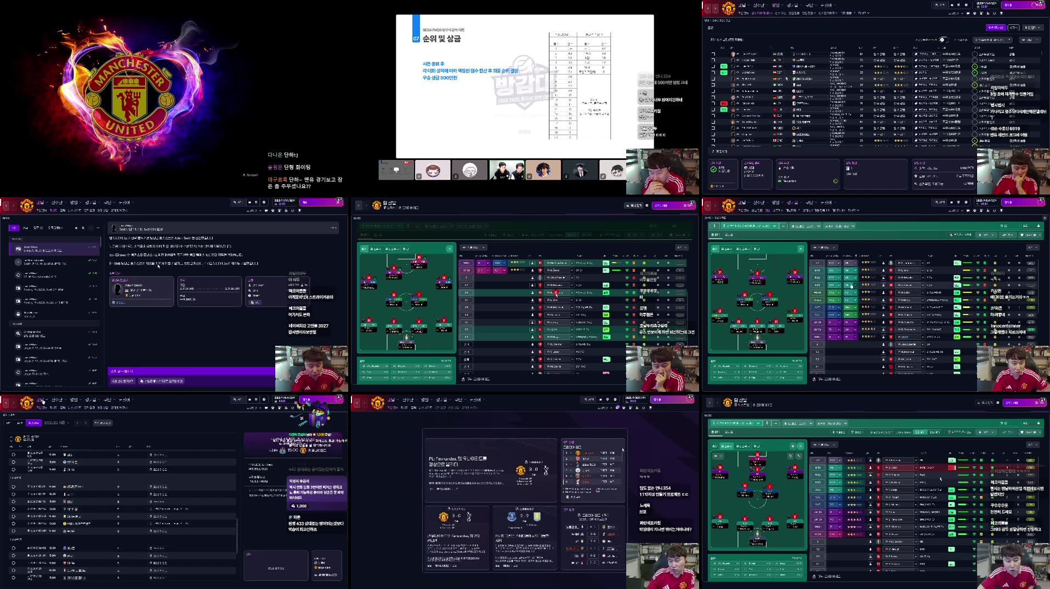This screenshot has width=1050, height=589.
Task: Tick the checkbox in the red-badge recruitment row
Action: pos(713,103)
